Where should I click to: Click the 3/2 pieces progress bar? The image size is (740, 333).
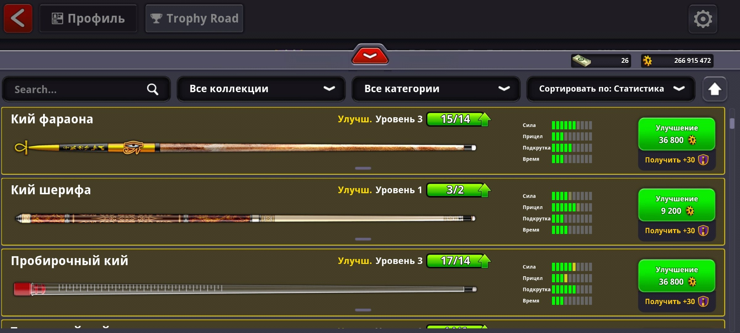coord(455,190)
